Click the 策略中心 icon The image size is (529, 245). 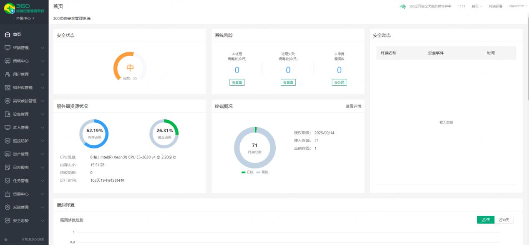click(x=7, y=61)
